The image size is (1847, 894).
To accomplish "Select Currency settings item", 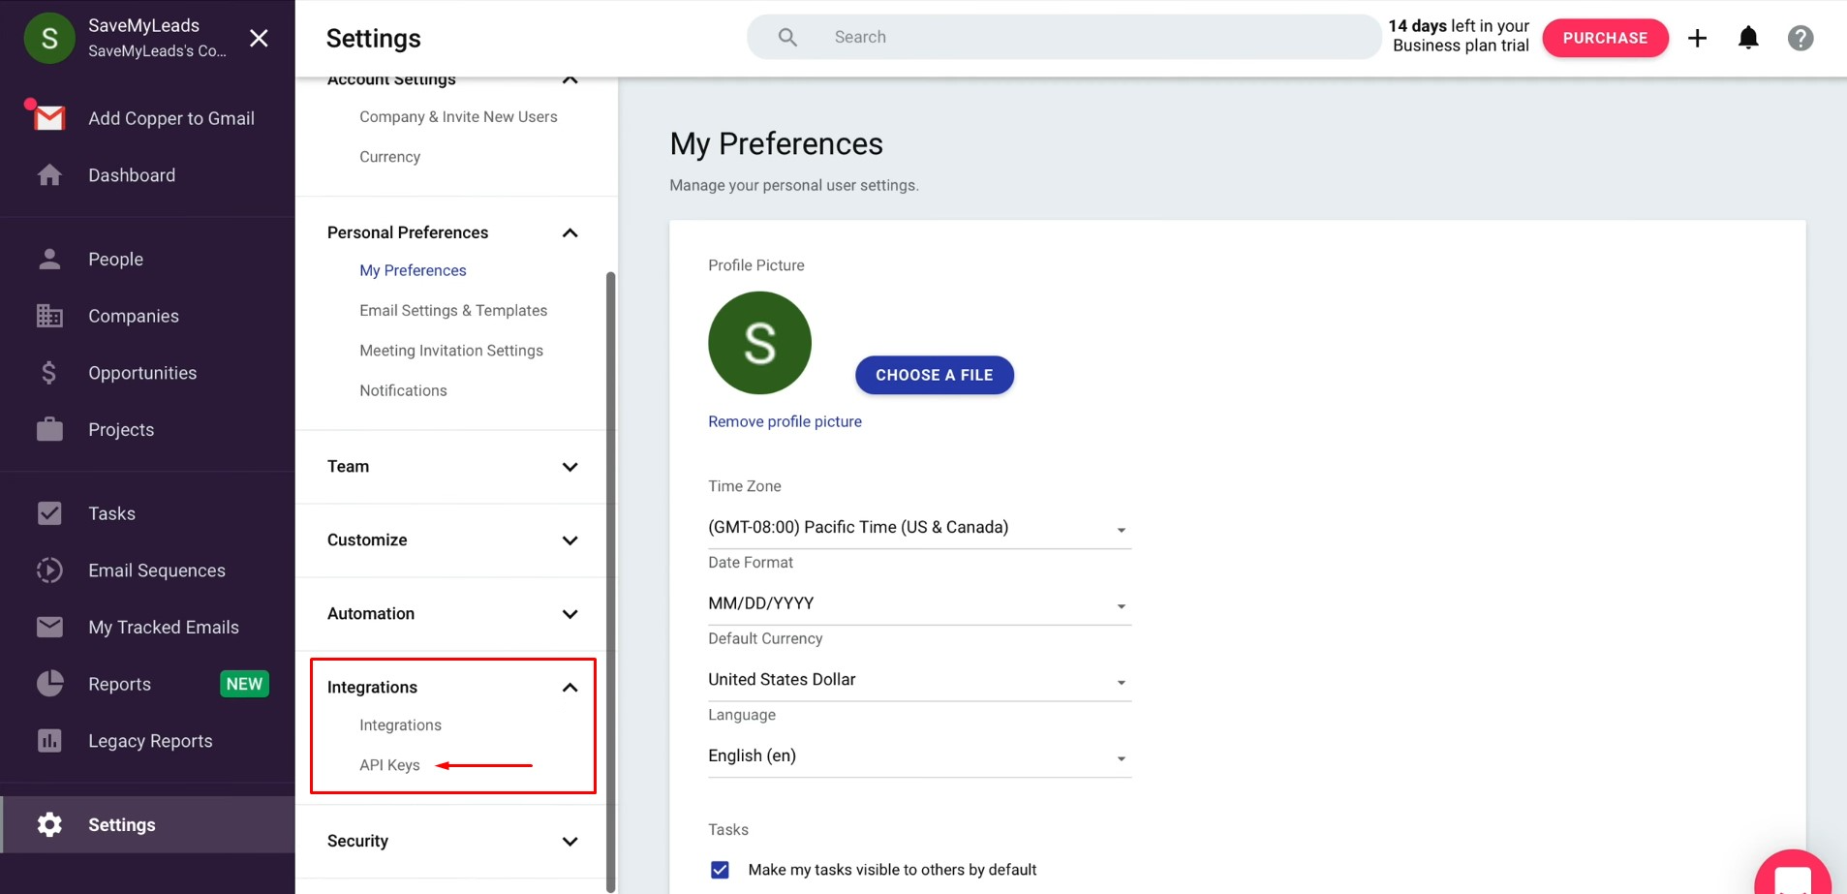I will pos(389,157).
